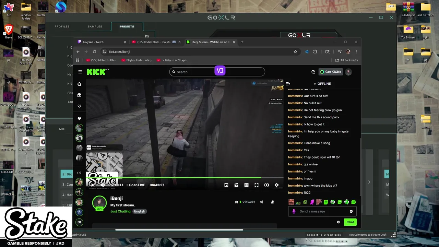Open emoji picker in chat input
The width and height of the screenshot is (439, 247).
click(x=351, y=211)
